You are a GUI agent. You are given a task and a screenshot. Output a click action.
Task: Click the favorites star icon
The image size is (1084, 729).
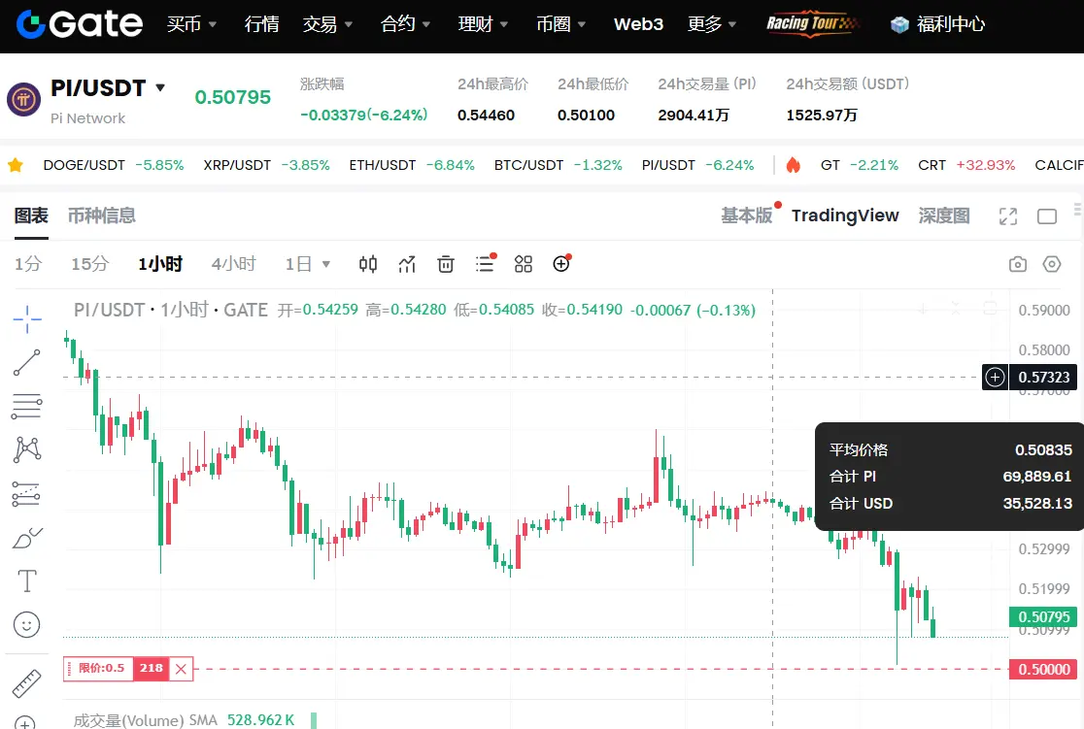16,165
